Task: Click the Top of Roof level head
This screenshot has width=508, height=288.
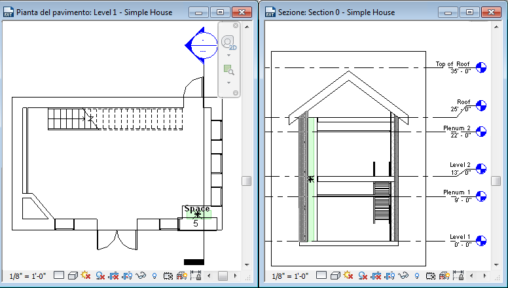Action: (481, 67)
